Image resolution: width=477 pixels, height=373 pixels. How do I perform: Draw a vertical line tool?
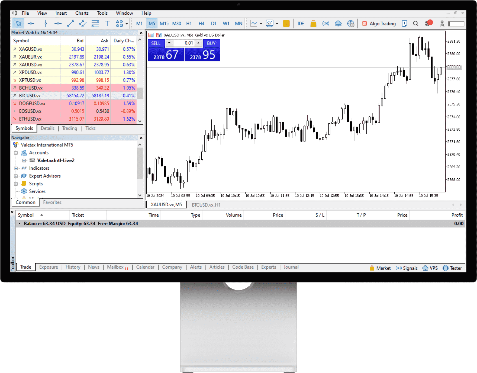46,24
